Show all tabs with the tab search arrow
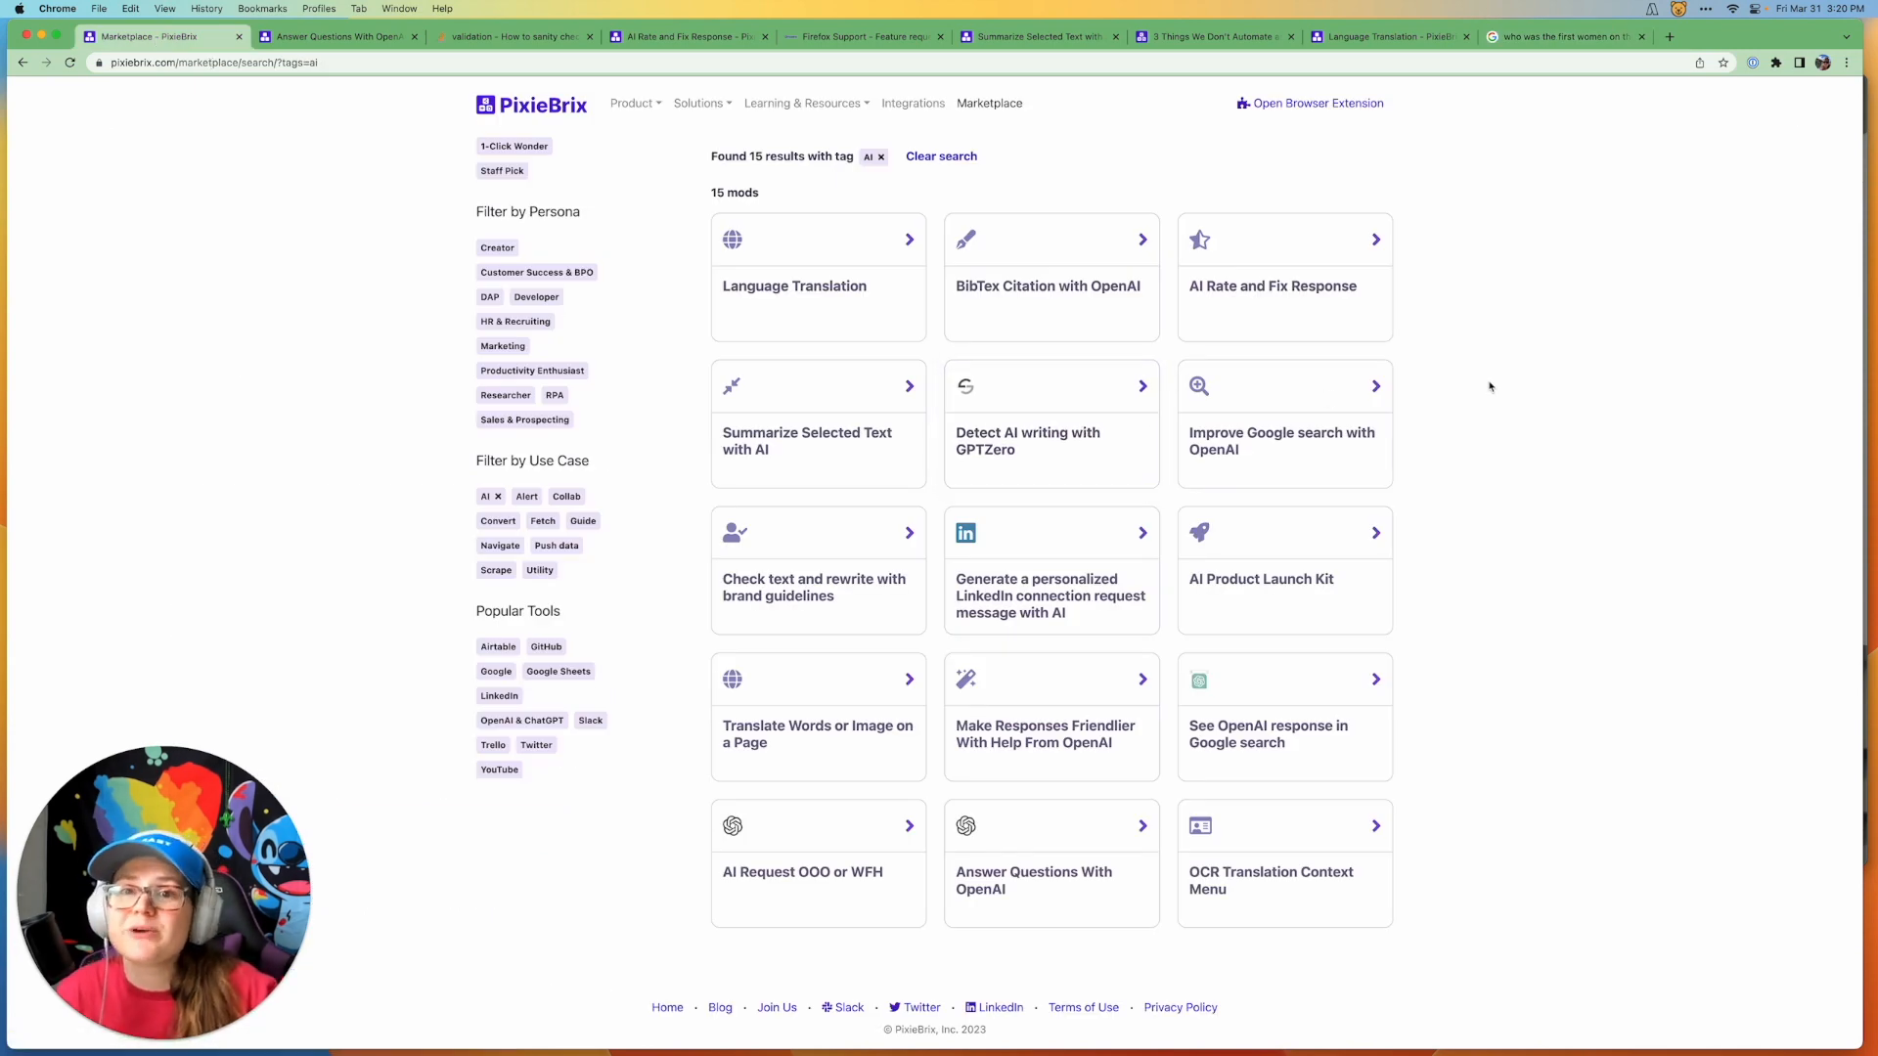 coord(1847,37)
